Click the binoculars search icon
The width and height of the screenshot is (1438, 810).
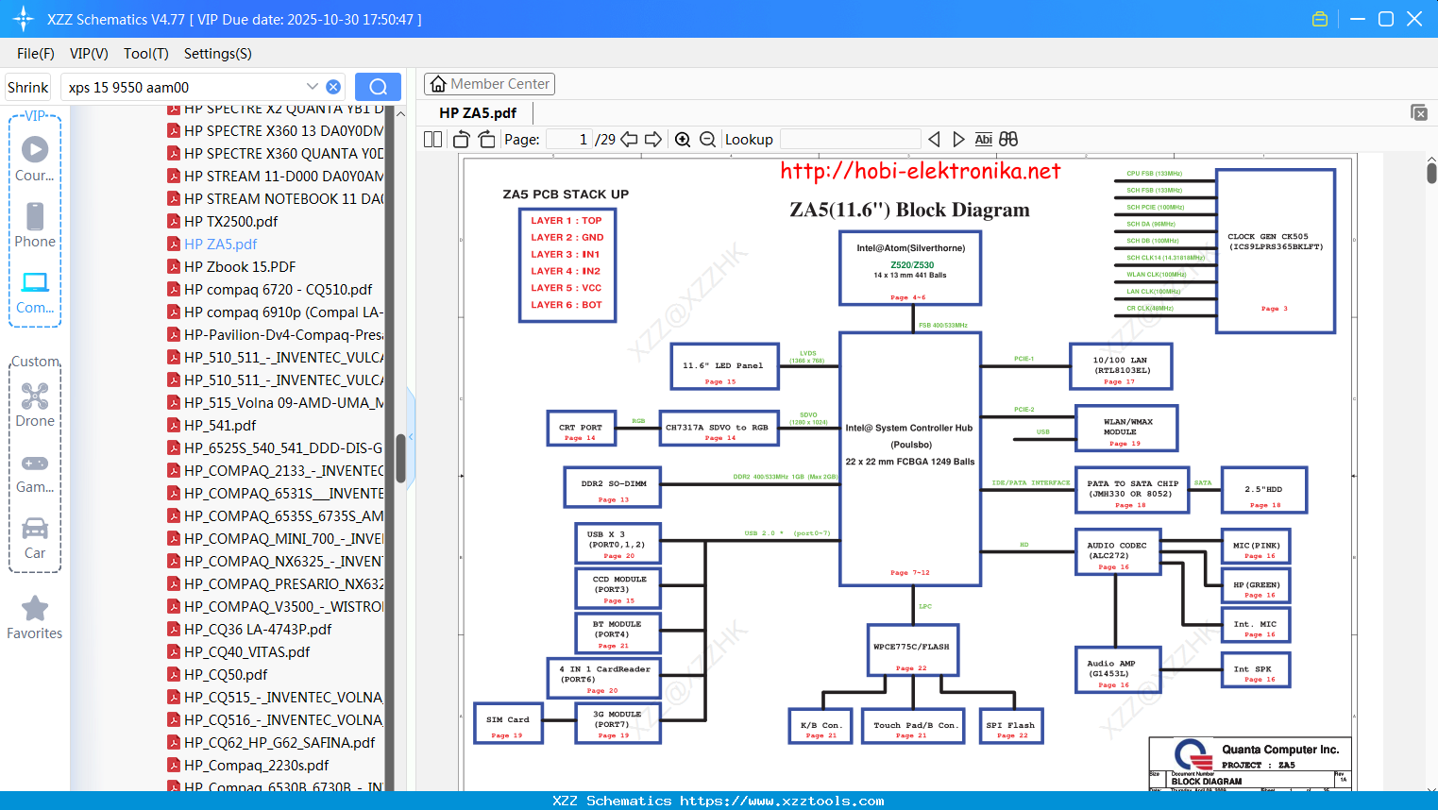[x=1008, y=140]
